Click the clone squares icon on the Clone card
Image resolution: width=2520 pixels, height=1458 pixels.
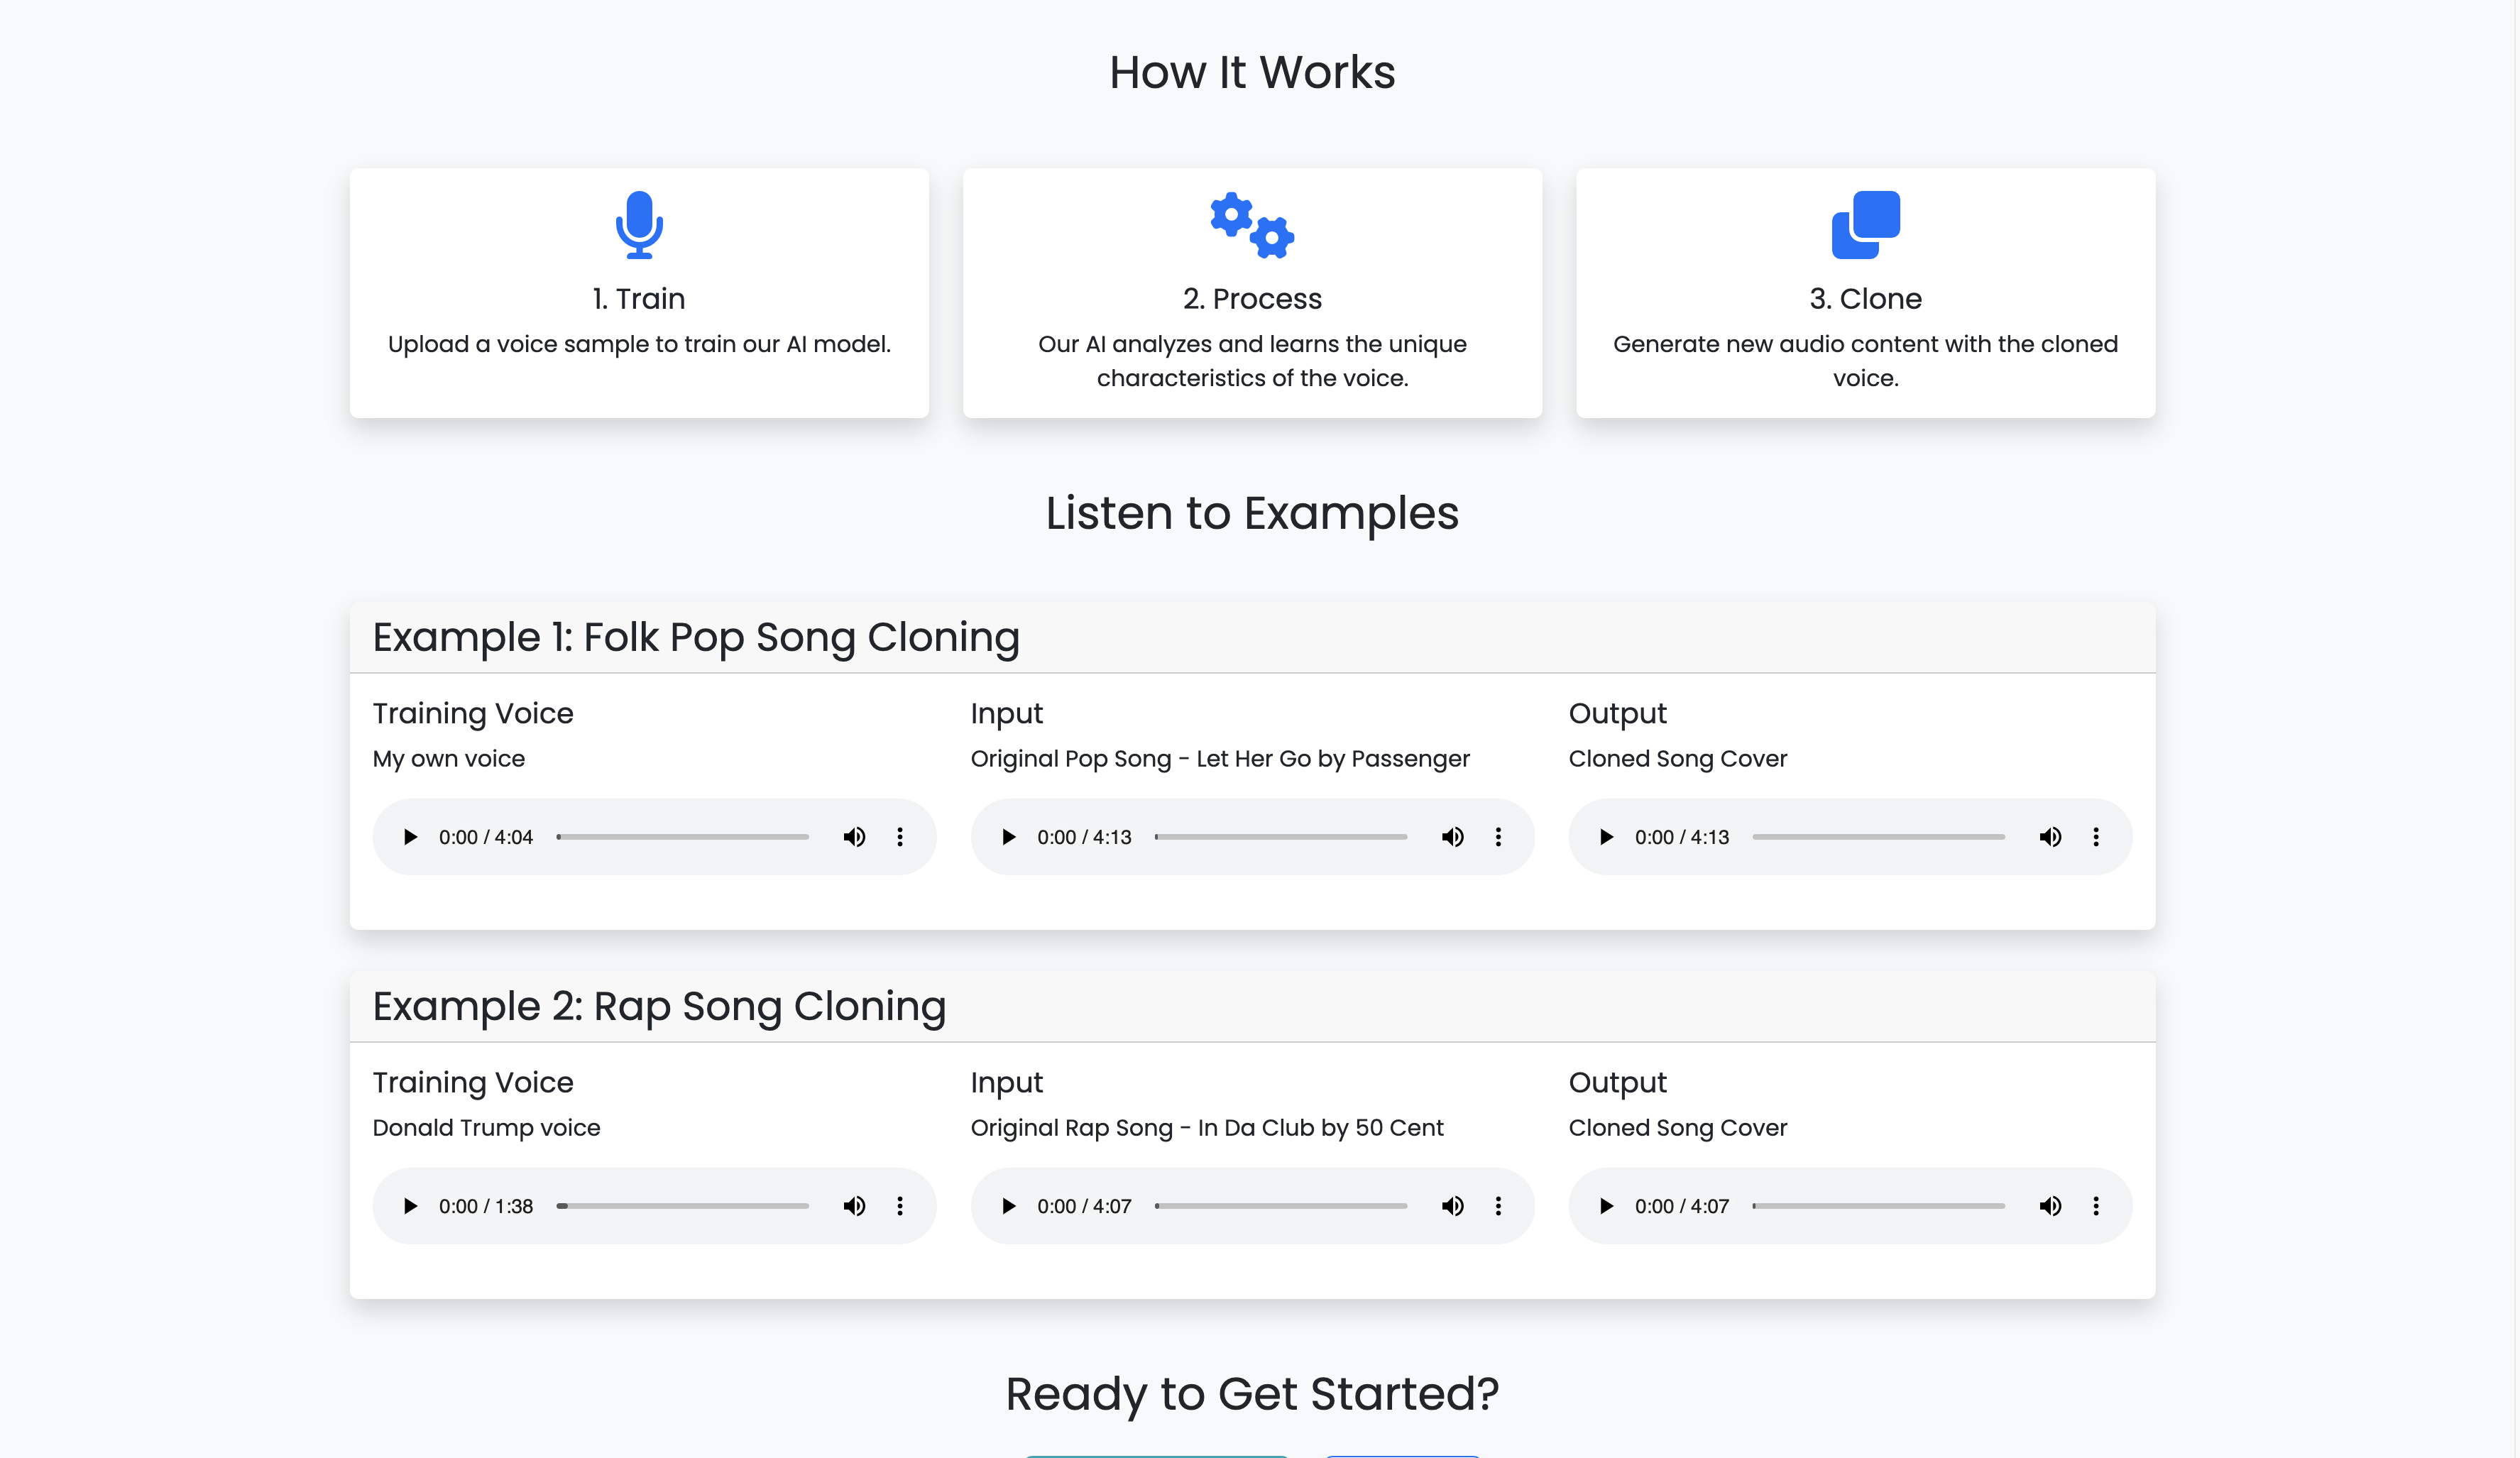point(1865,225)
